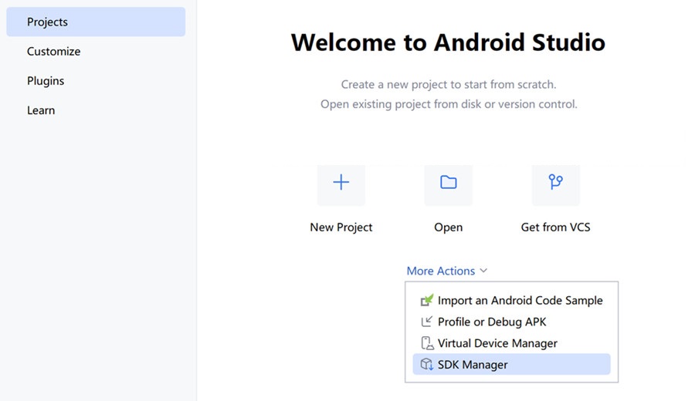This screenshot has width=695, height=401.
Task: Click the Open text label
Action: click(448, 227)
